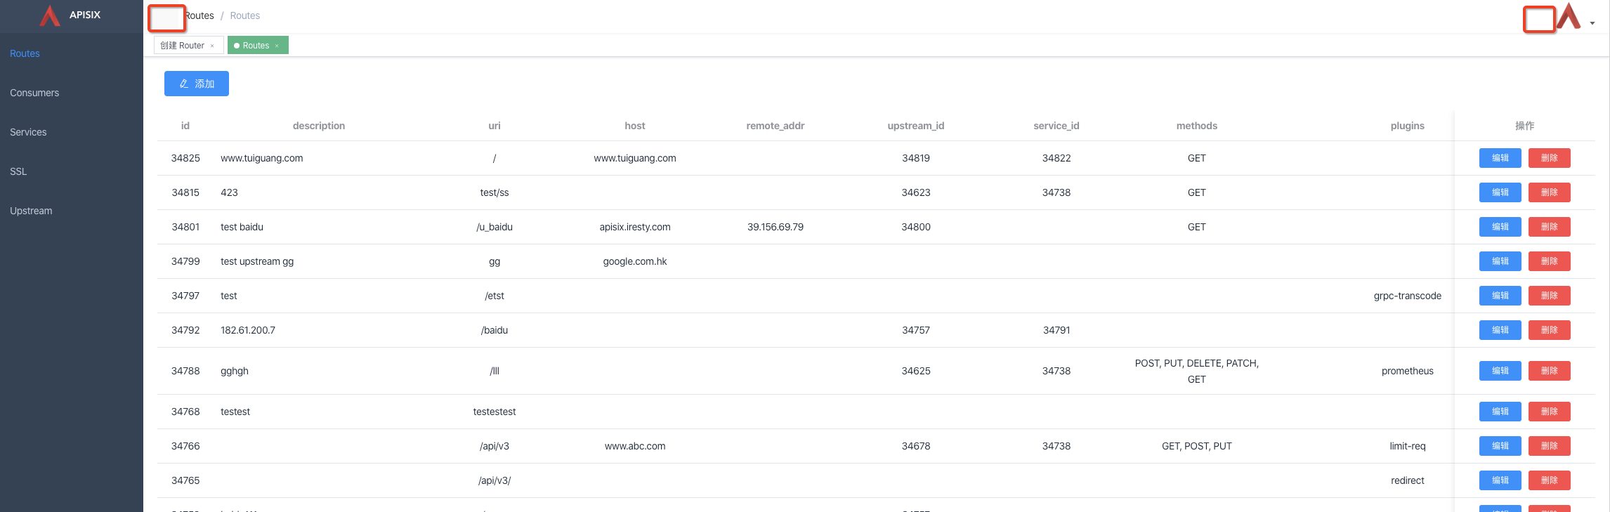Select the apisix.iresty.com host cell
Screen dimensions: 1610x512
[x=635, y=227]
